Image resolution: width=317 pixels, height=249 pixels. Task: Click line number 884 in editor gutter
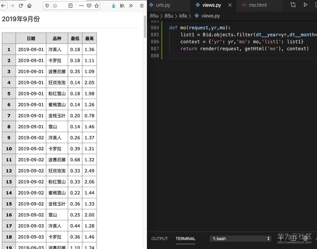tap(155, 28)
